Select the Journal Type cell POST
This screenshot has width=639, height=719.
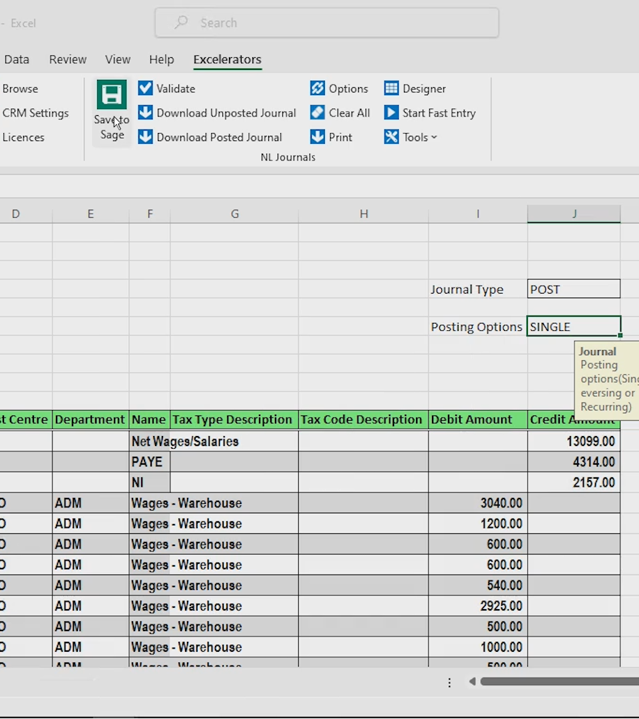[574, 289]
